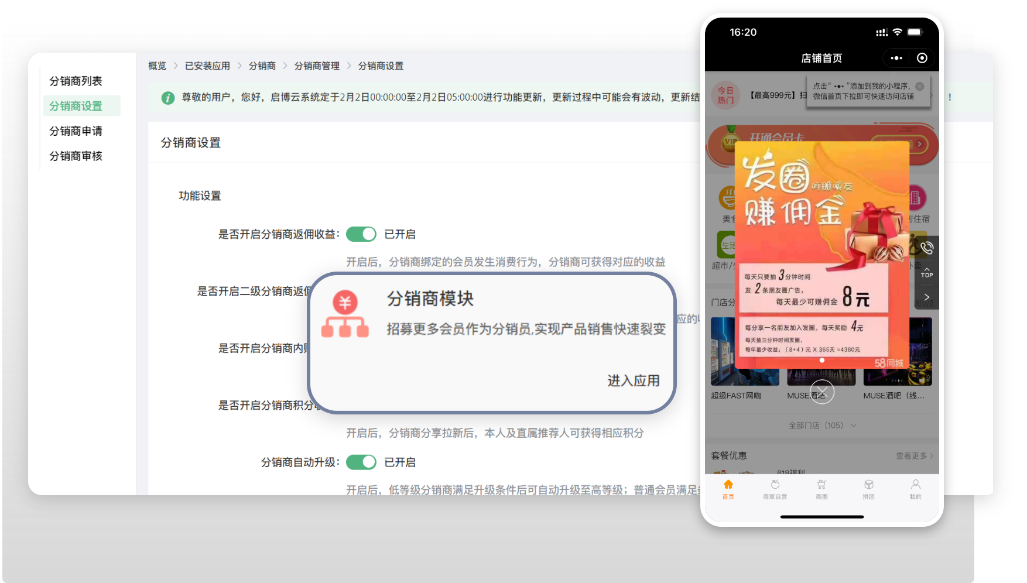The image size is (1027, 583).
Task: Select 分销商列表 in the sidebar
Action: (76, 81)
